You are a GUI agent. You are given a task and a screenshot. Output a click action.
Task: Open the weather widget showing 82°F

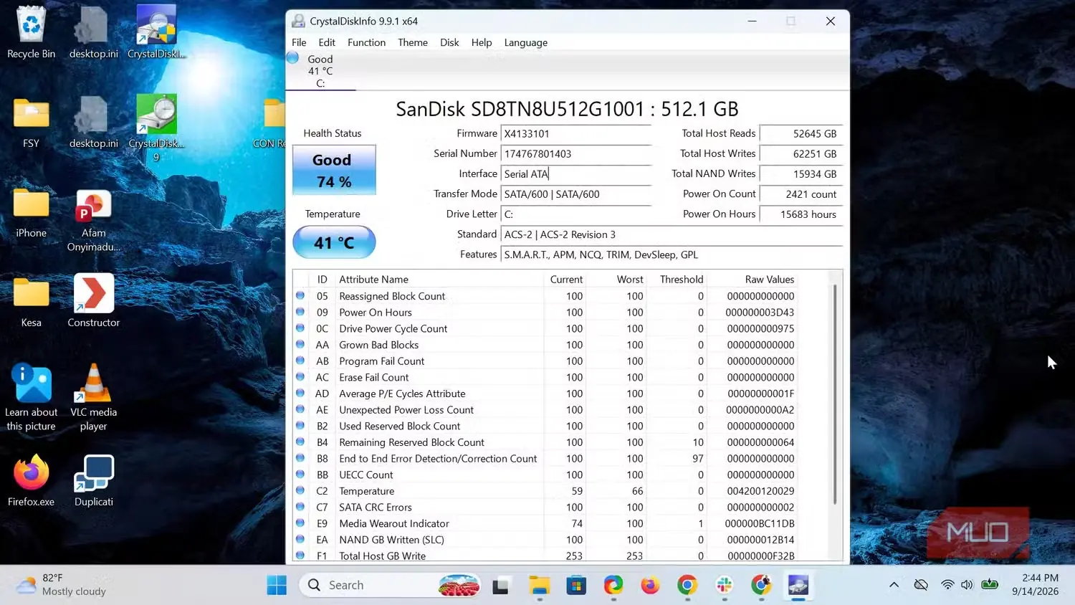62,585
